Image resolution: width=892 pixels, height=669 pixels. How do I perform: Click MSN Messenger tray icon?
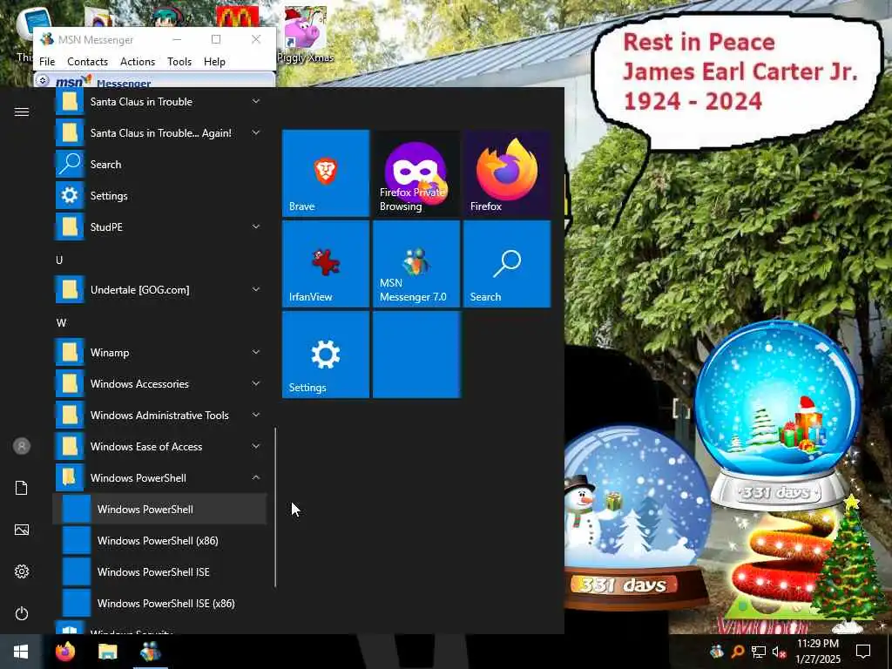coord(717,652)
